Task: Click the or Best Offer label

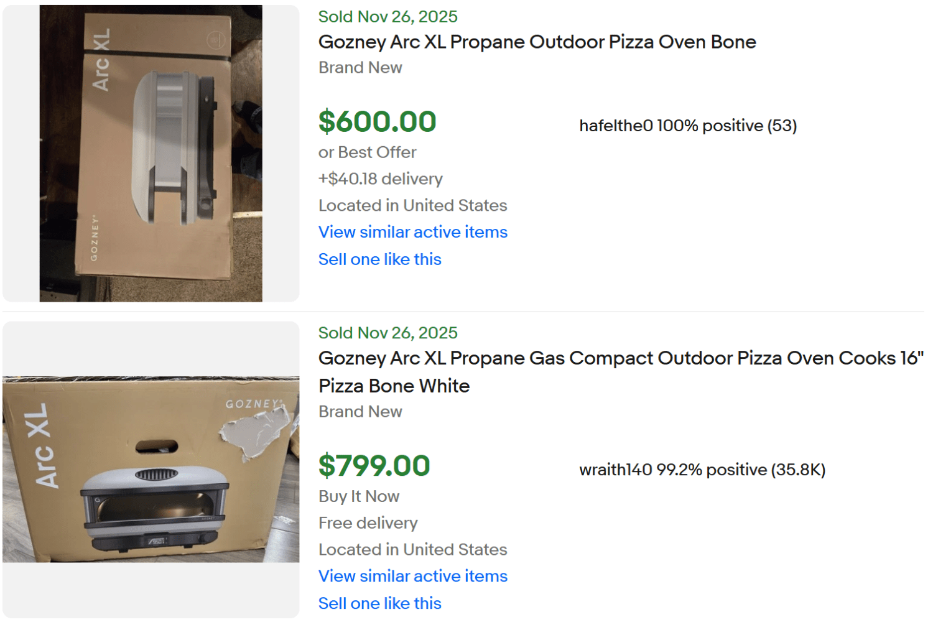Action: point(367,152)
